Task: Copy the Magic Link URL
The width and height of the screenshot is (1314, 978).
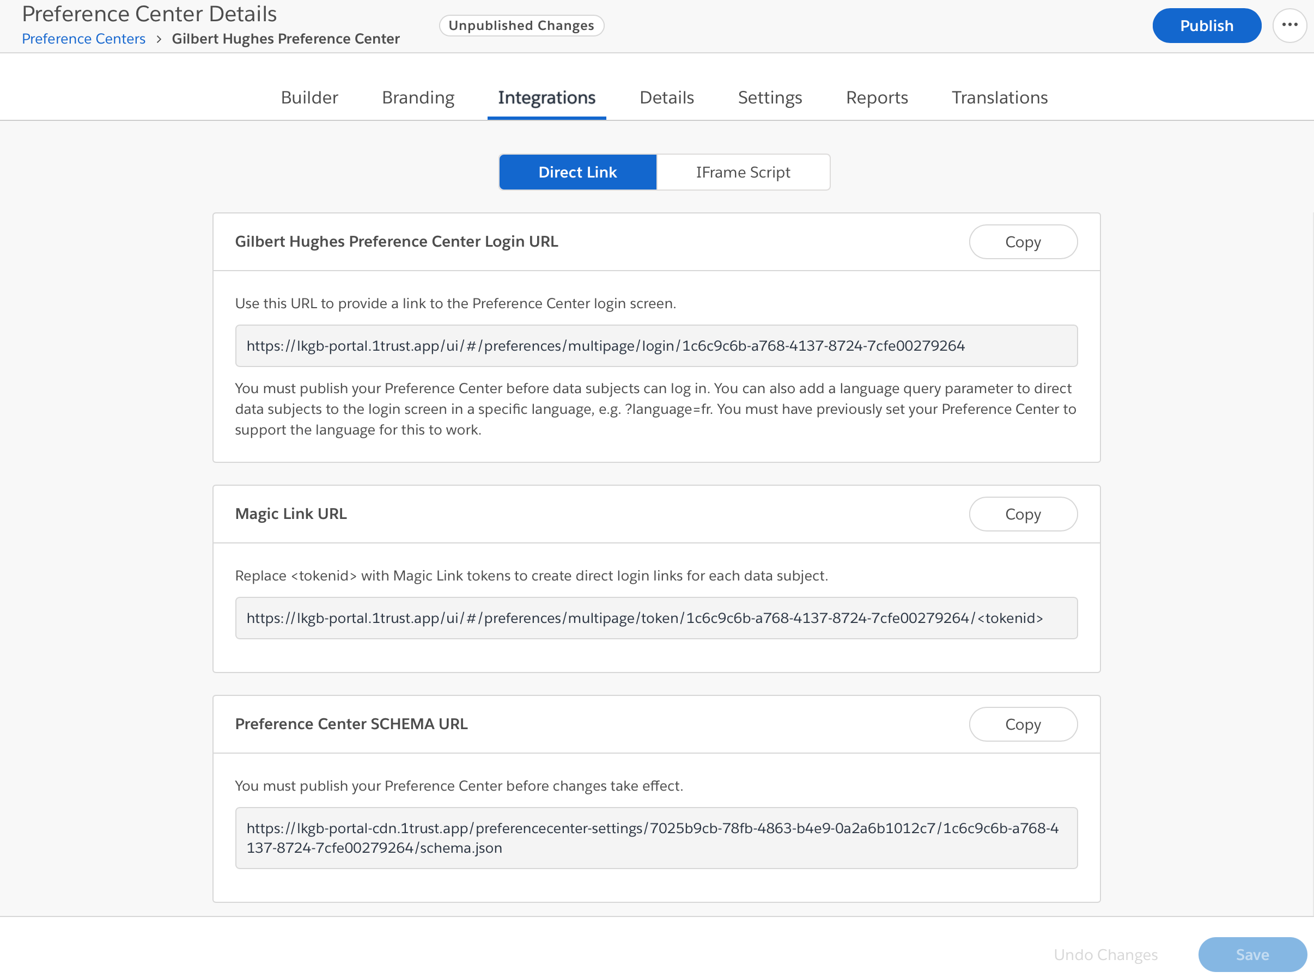Action: click(x=1023, y=514)
